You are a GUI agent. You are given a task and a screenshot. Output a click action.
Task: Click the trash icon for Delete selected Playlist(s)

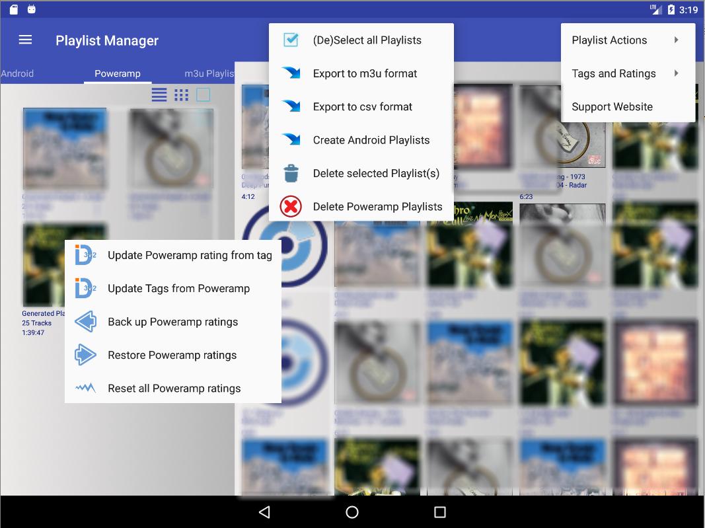[290, 173]
